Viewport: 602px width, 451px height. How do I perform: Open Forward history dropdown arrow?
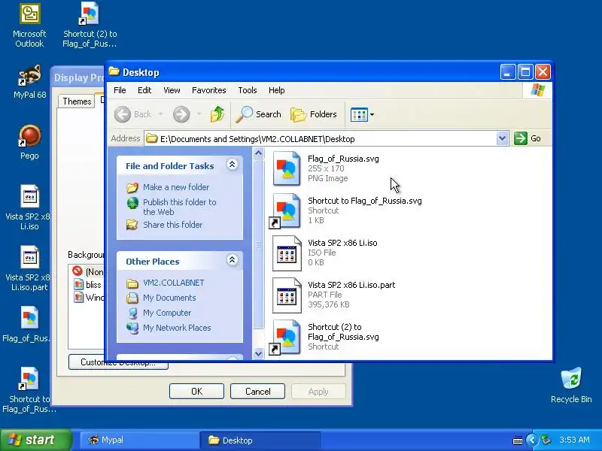tap(199, 114)
